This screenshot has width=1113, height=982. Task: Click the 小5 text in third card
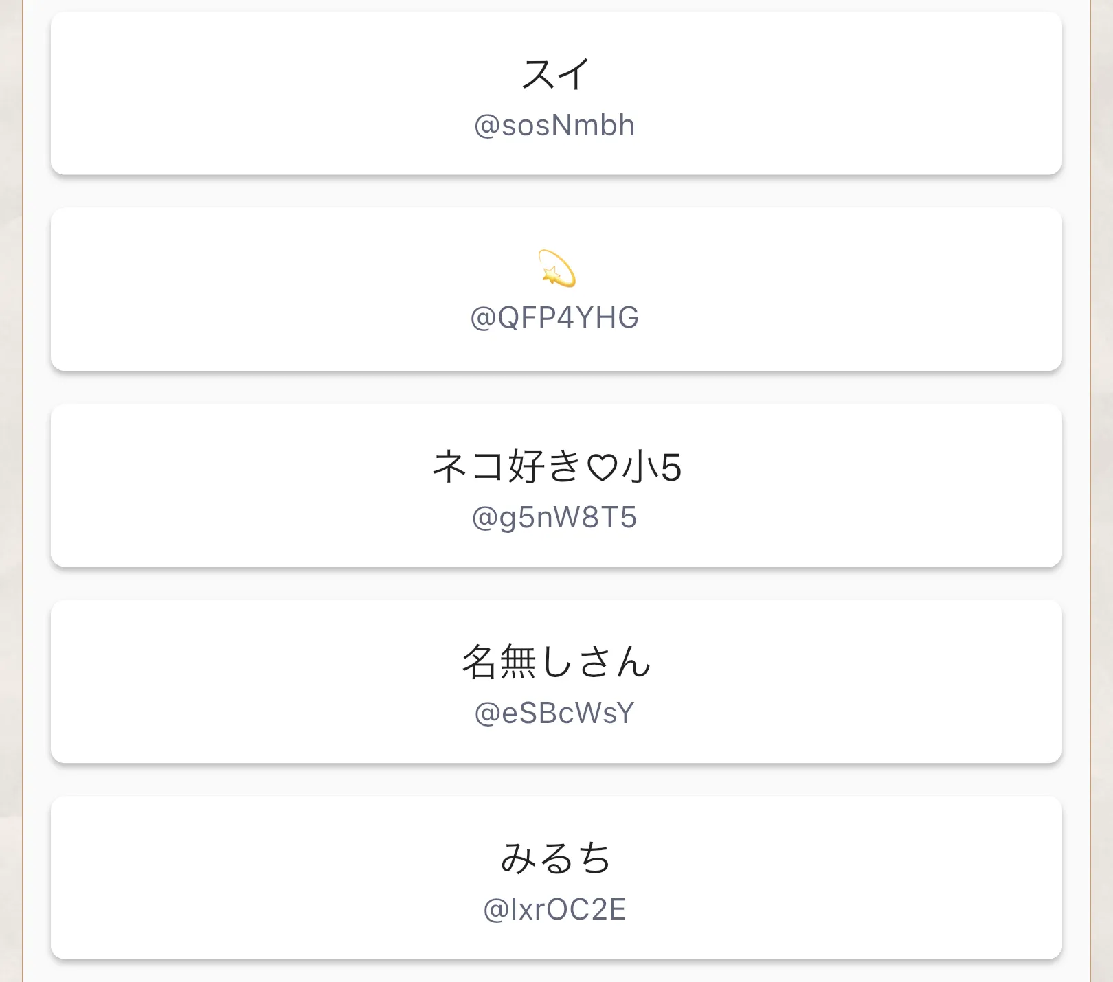point(652,468)
